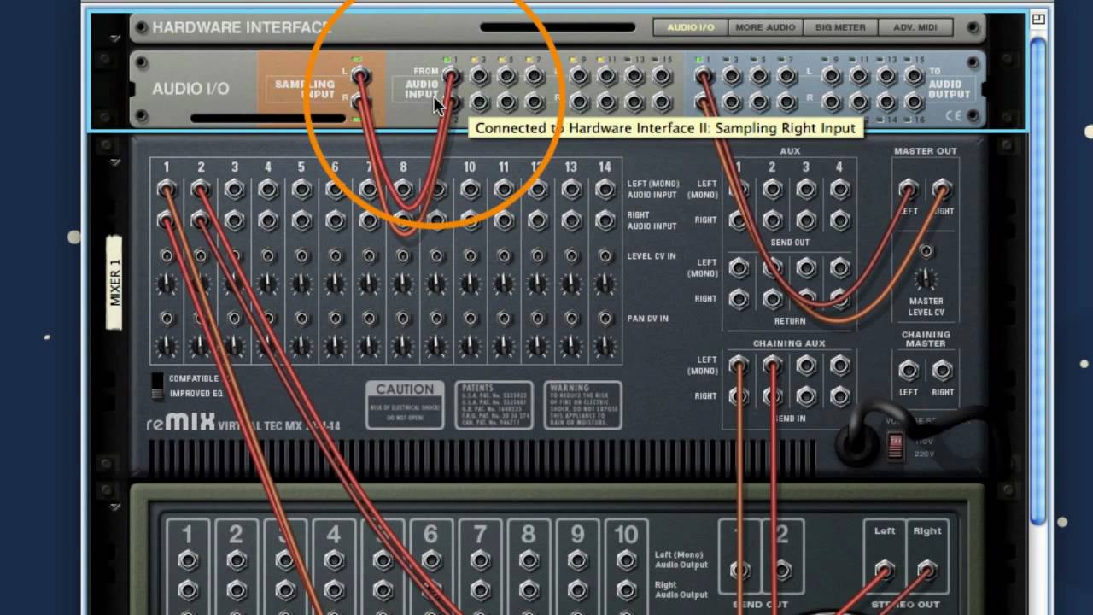Image resolution: width=1093 pixels, height=615 pixels.
Task: Click Audio Output jack 1 on Hardware Interface
Action: (x=704, y=77)
